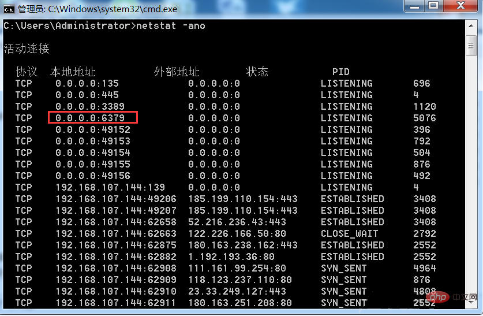Select local address 0.0.0.0:445
Viewport: 483px width, 316px height.
point(87,95)
